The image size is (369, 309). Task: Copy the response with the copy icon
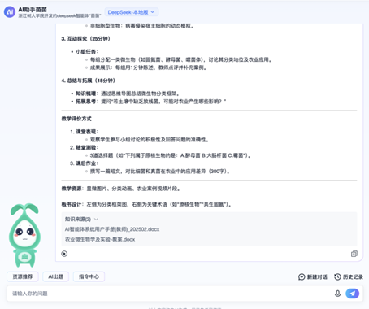pos(354,254)
